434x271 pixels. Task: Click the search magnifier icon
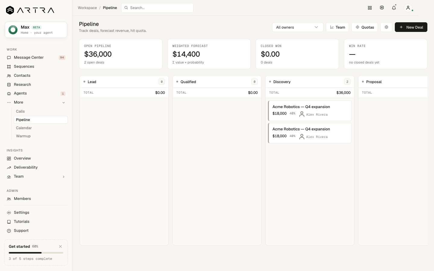click(126, 8)
